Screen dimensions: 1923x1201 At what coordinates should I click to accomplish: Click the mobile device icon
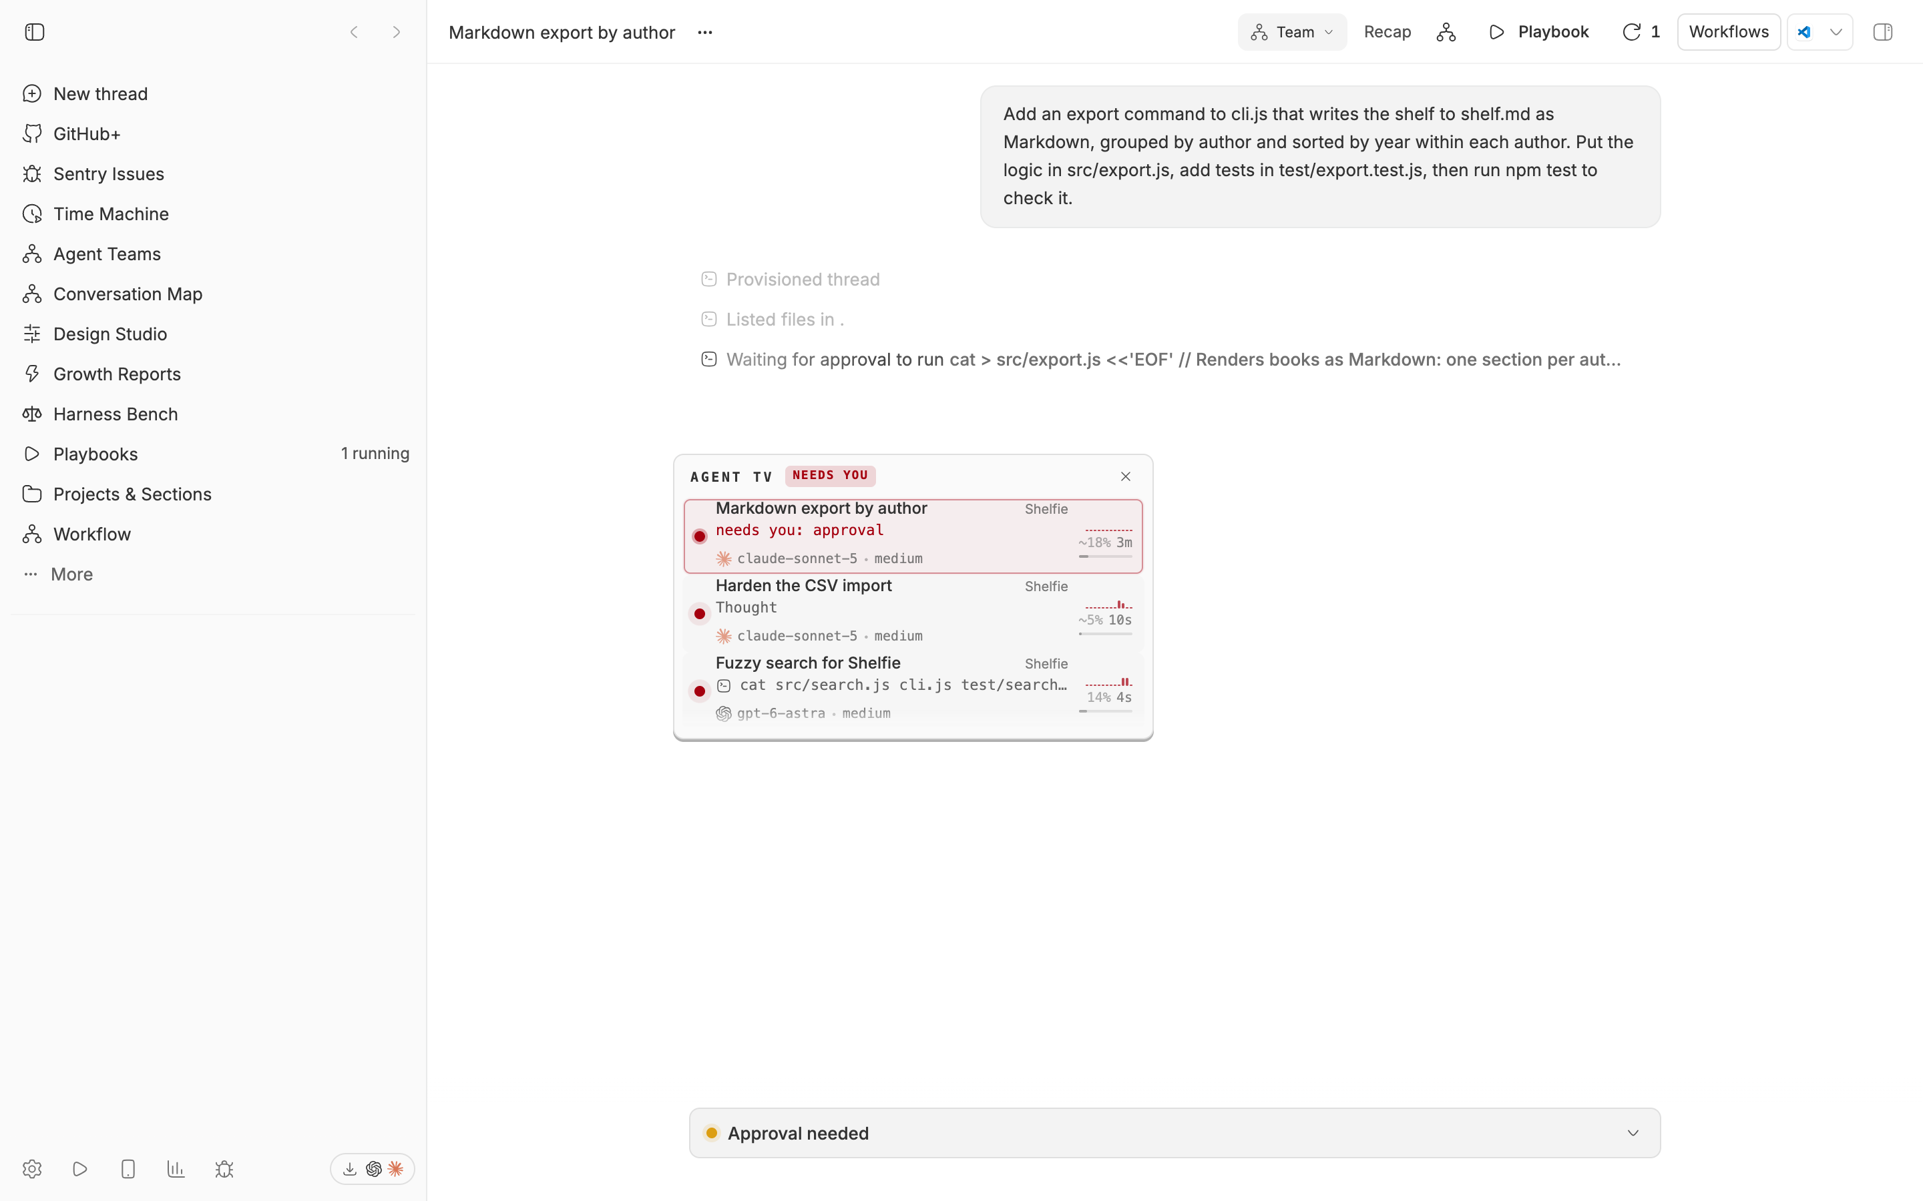coord(128,1168)
